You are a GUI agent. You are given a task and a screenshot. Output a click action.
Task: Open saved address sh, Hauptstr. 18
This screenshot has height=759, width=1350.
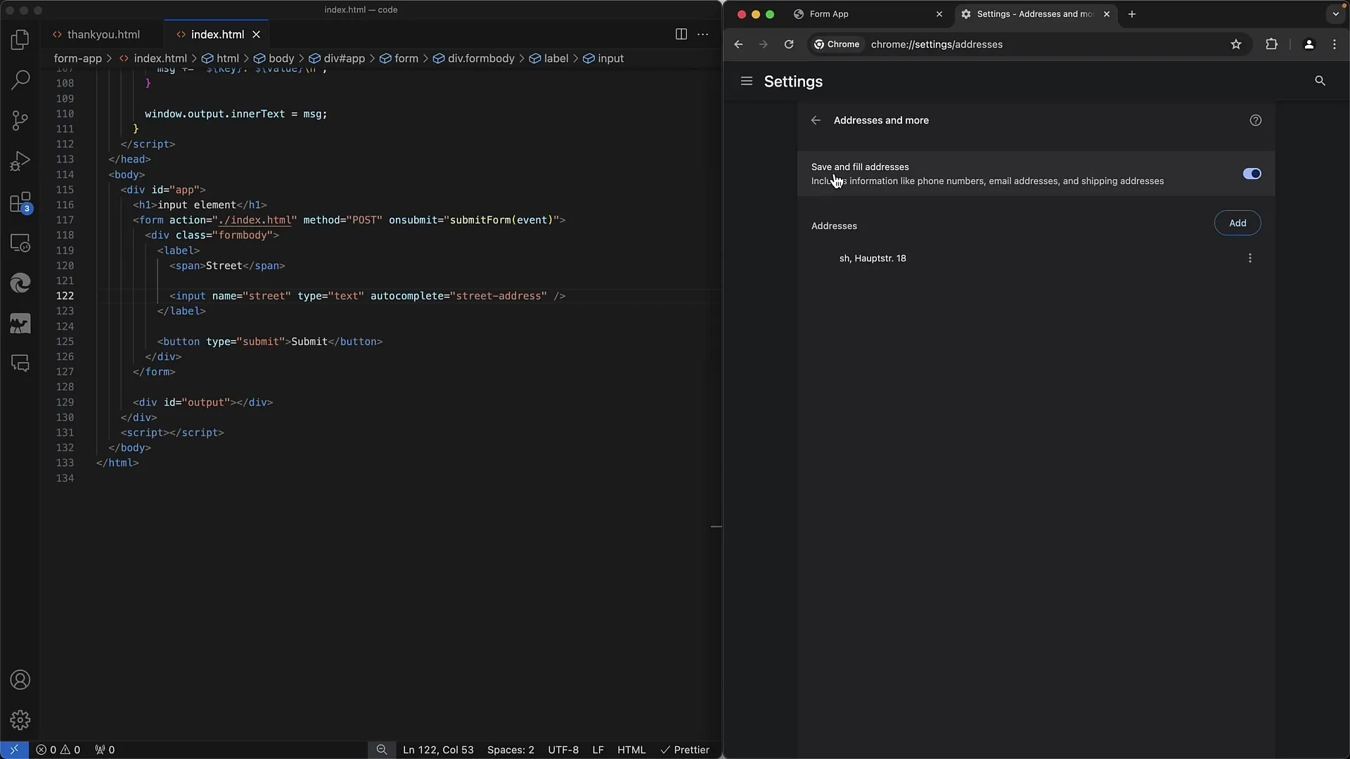873,259
